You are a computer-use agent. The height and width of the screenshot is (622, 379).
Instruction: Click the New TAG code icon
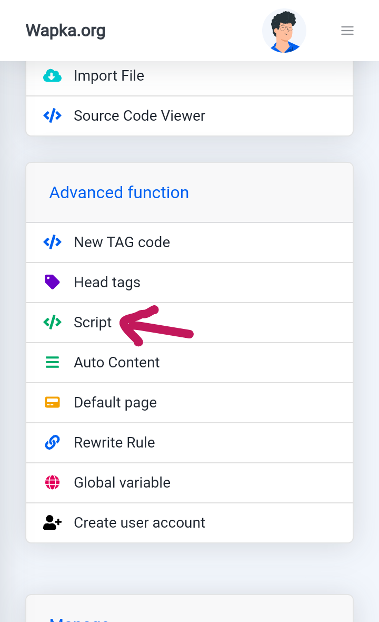tap(52, 242)
